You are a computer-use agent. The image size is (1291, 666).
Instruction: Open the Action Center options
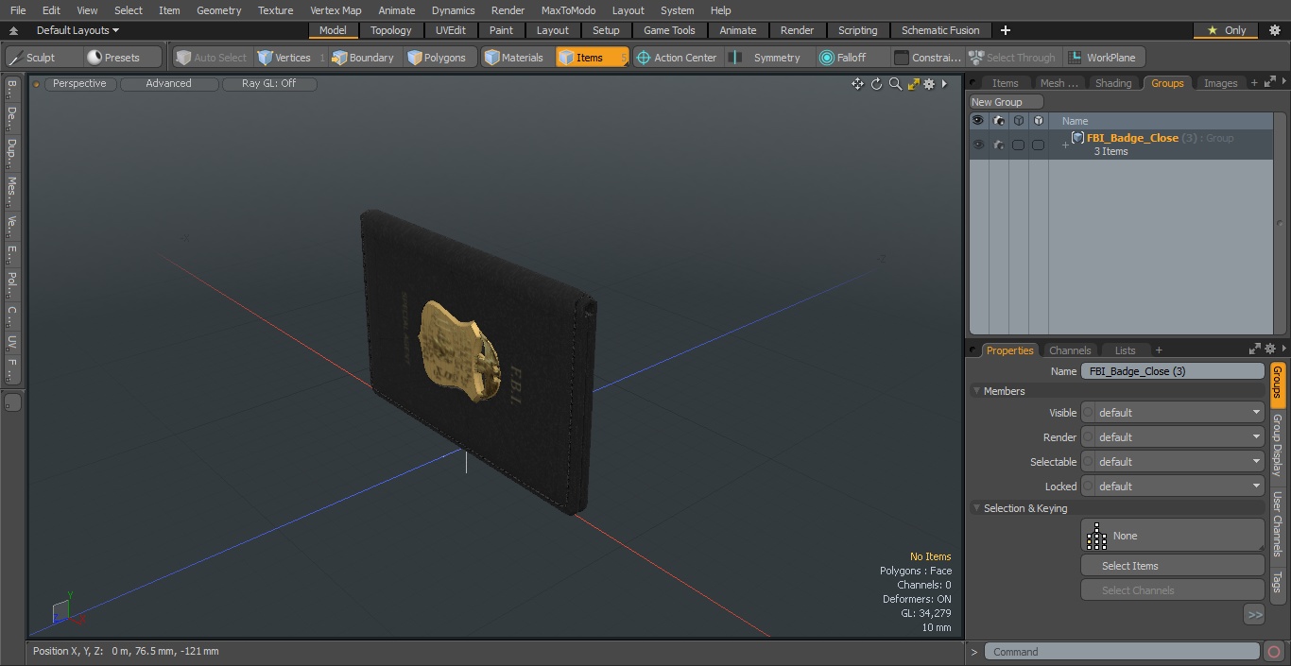point(677,58)
